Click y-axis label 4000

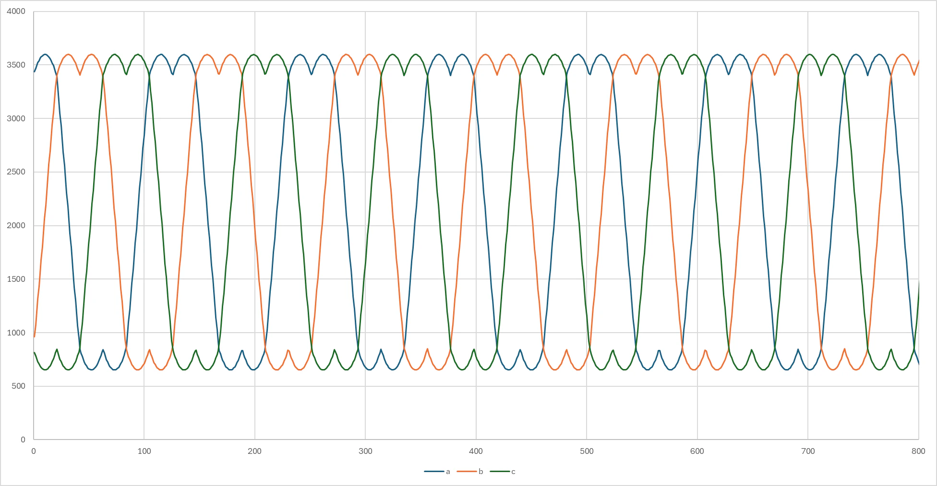tap(16, 12)
